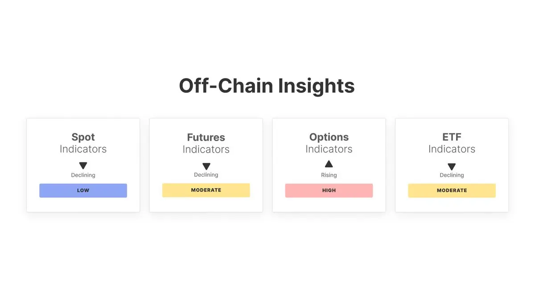This screenshot has width=535, height=291.
Task: Select the blue LOW badge
Action: (x=83, y=191)
